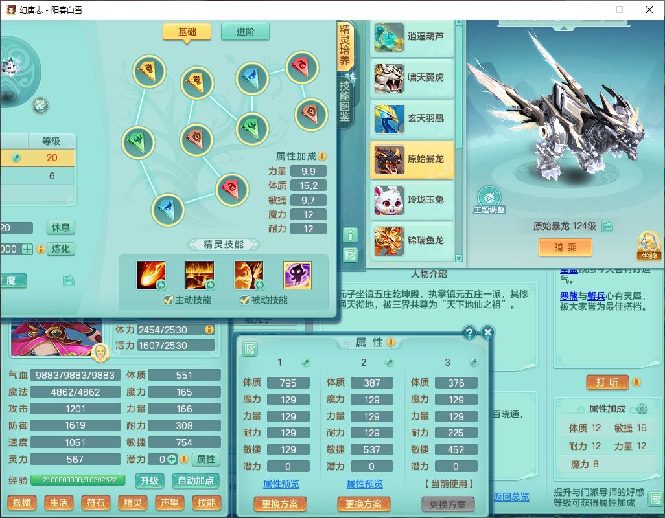
Task: Switch to the 进阶 tab
Action: [x=245, y=32]
